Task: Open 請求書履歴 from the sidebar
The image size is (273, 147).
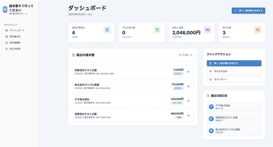Action: pos(15,43)
